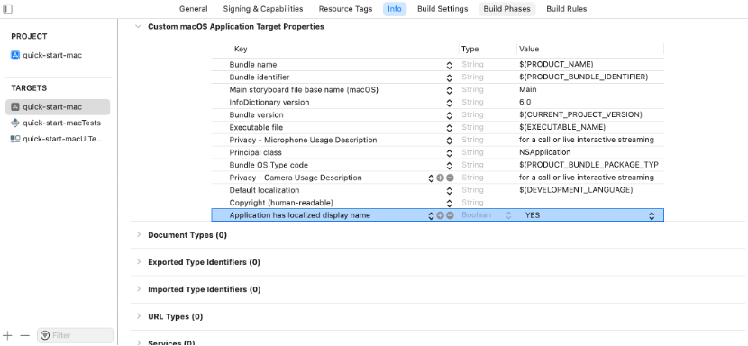The height and width of the screenshot is (346, 748).
Task: Expand the Exported Type Identifiers section
Action: pos(139,262)
